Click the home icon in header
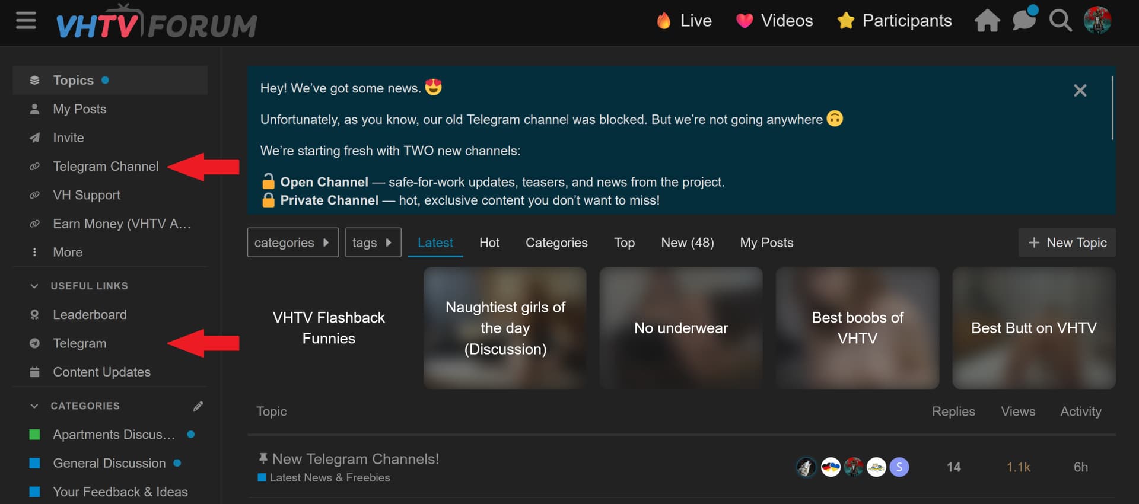 coord(987,21)
